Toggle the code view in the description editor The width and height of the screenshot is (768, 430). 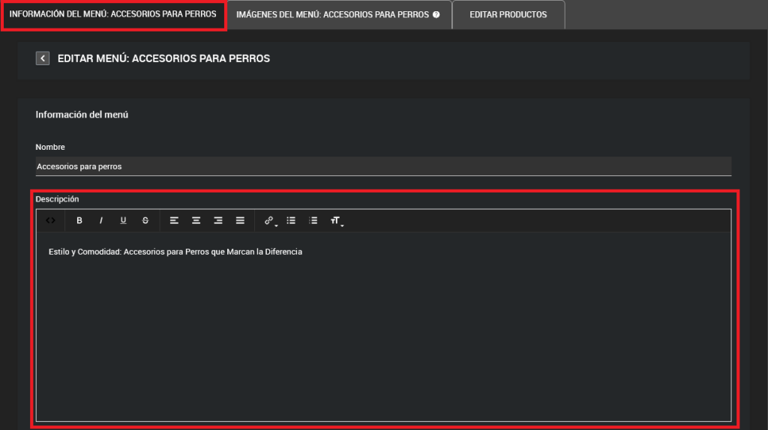pyautogui.click(x=50, y=220)
